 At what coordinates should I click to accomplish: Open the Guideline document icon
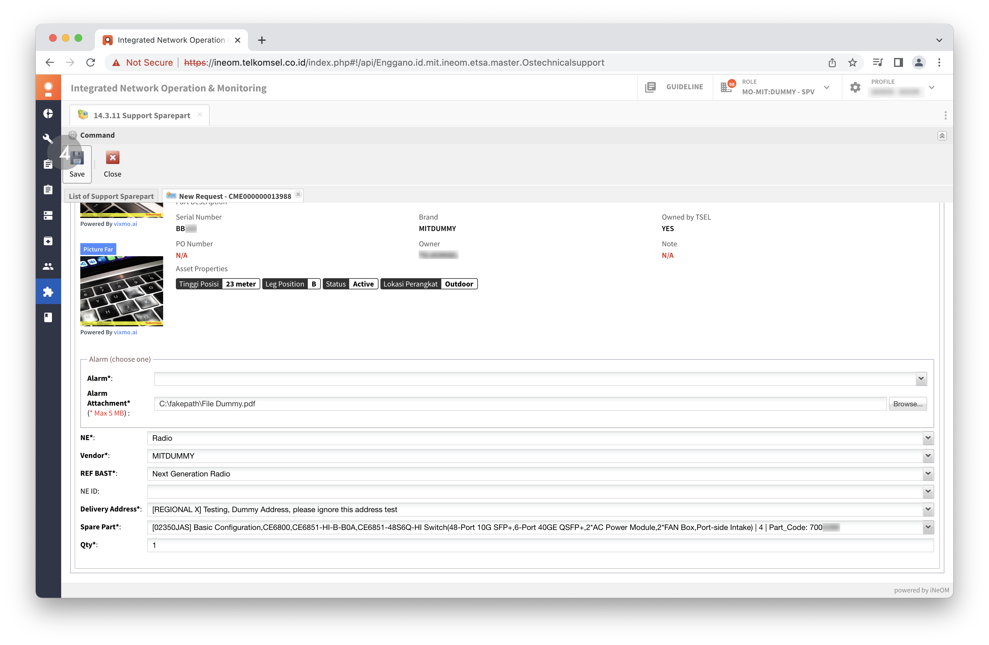(650, 87)
